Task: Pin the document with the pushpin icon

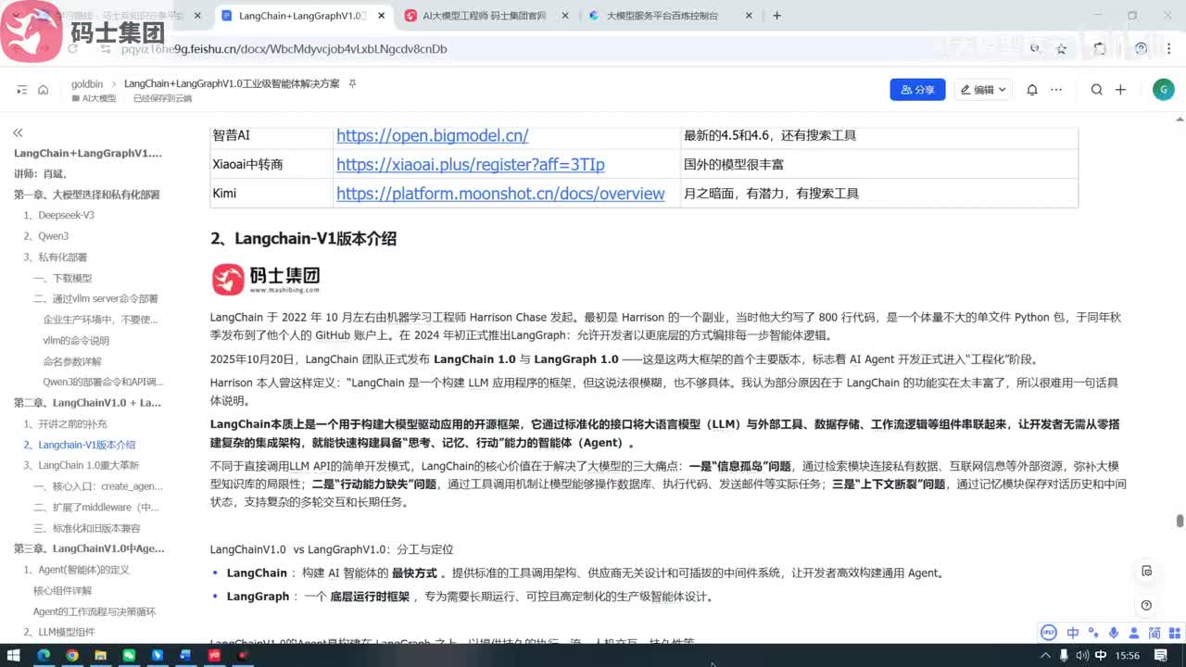Action: pyautogui.click(x=352, y=84)
